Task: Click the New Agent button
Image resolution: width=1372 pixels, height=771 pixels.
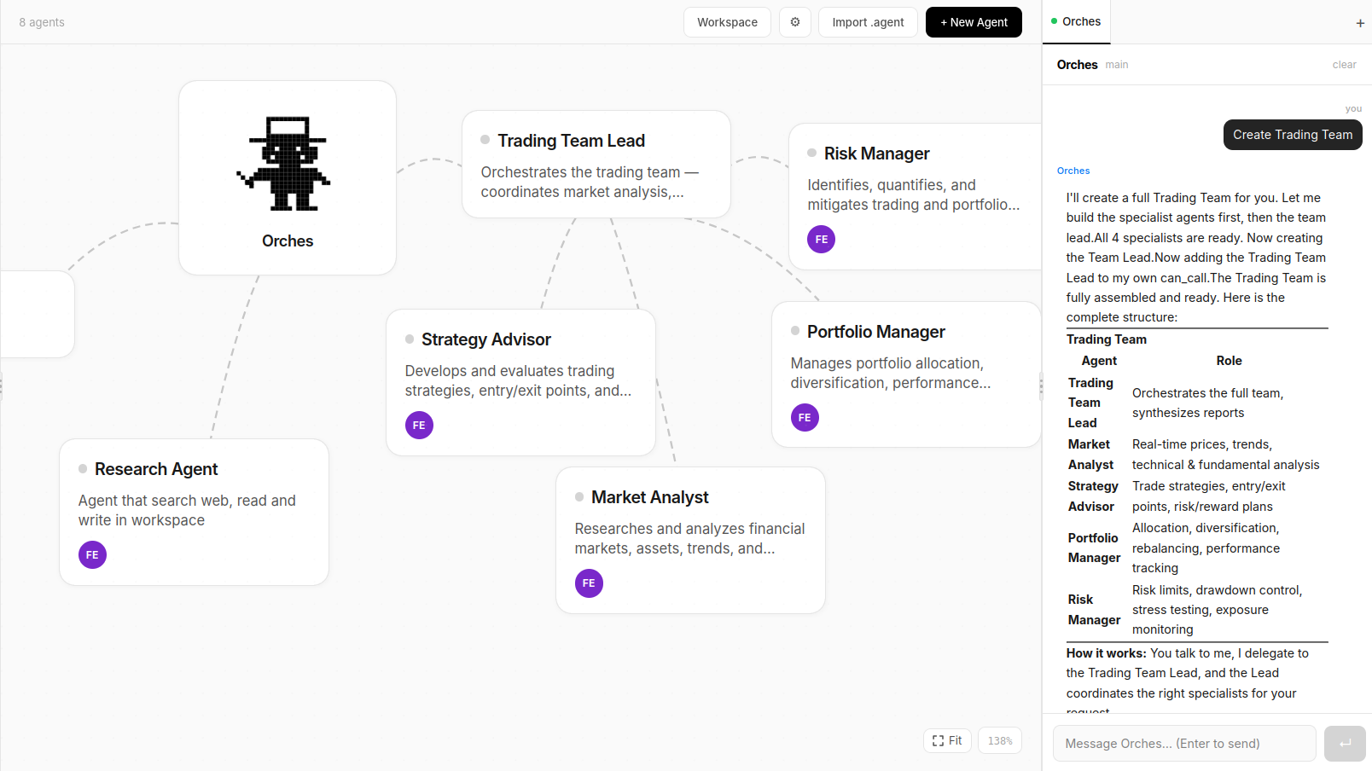Action: 973,21
